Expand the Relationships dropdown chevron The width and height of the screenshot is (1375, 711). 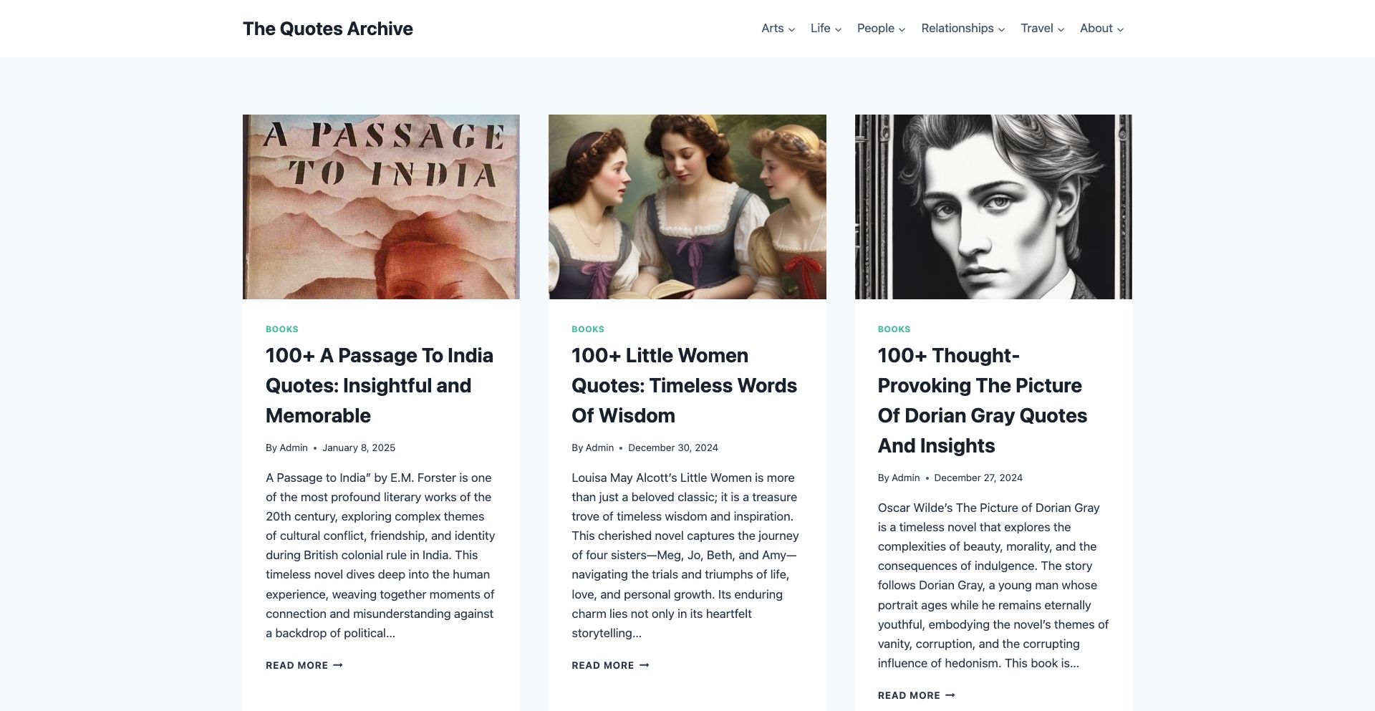click(1001, 29)
